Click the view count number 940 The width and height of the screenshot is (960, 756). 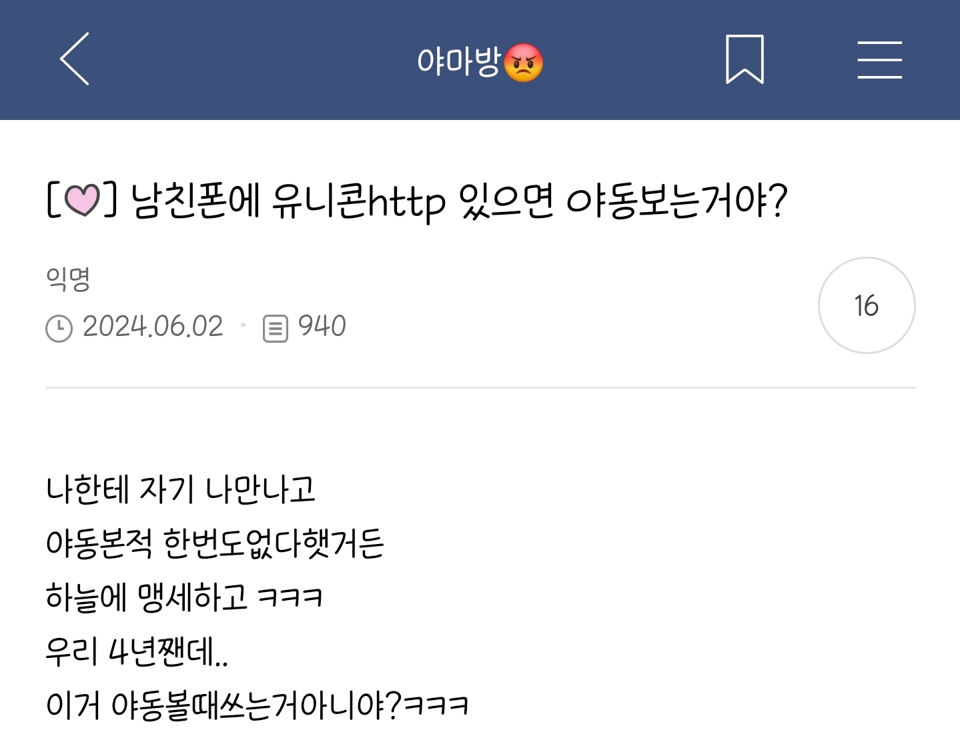coord(322,327)
